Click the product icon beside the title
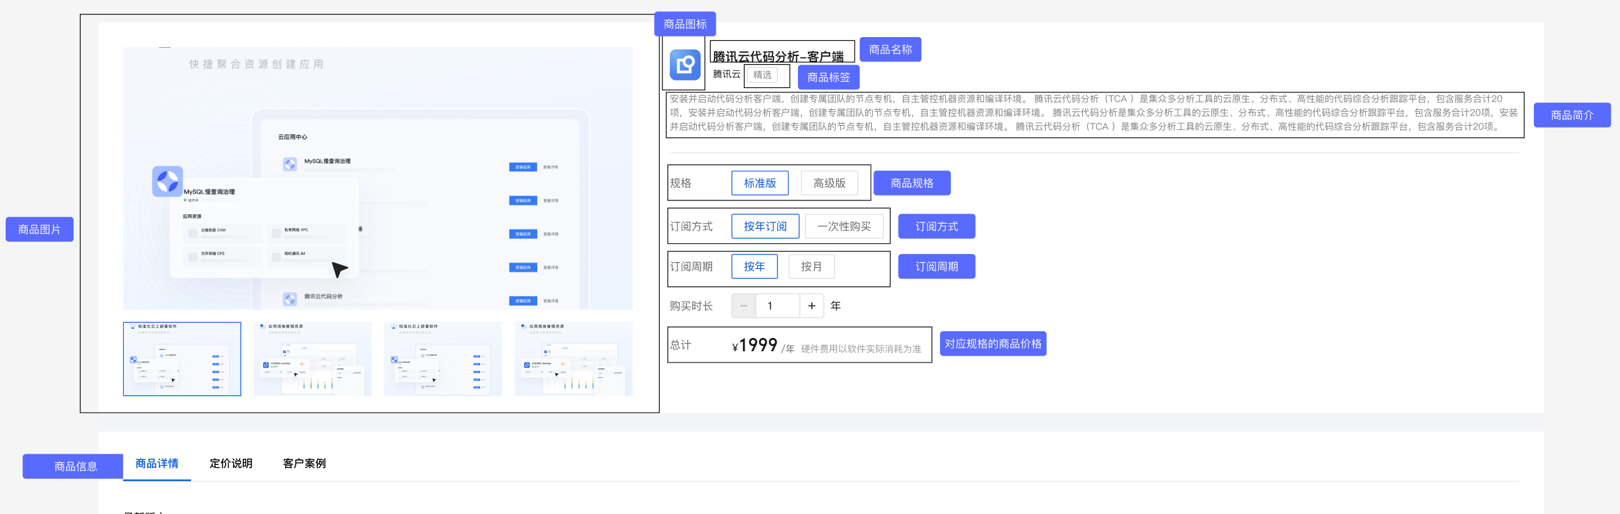 685,64
